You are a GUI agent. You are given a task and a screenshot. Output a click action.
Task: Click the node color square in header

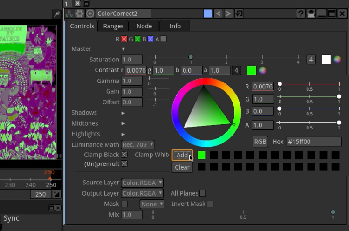208,14
